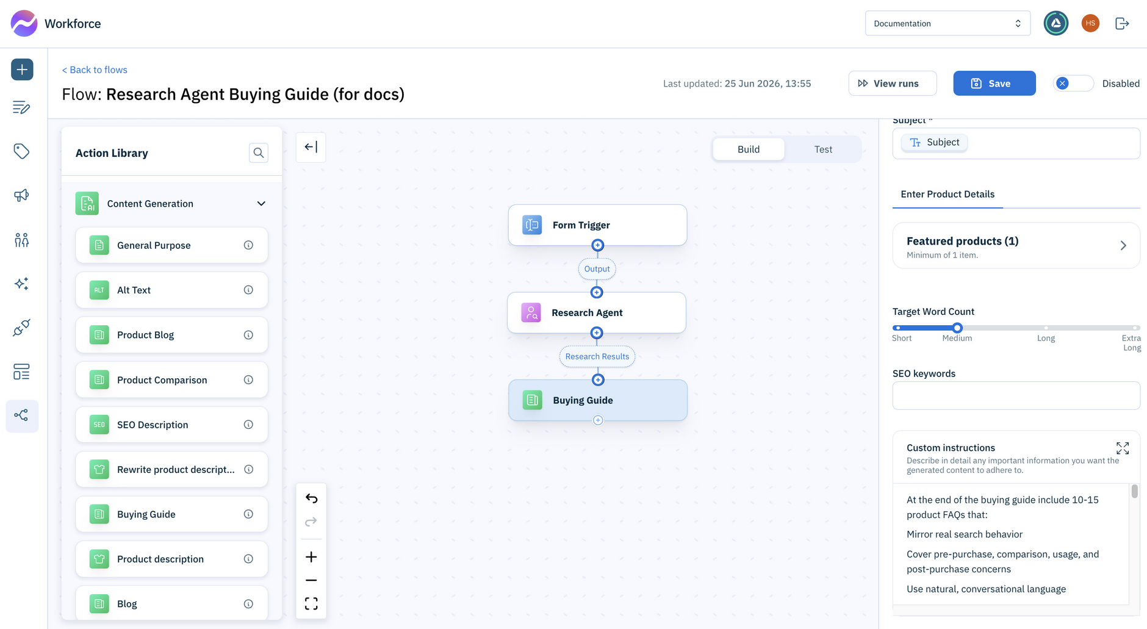Redo the canvas change
This screenshot has width=1147, height=629.
[311, 522]
